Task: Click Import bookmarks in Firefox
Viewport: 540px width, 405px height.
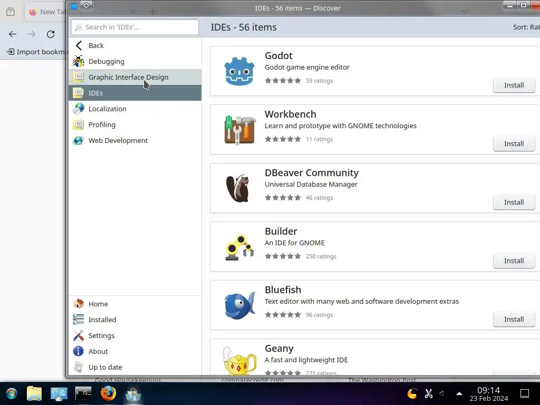Action: 37,52
